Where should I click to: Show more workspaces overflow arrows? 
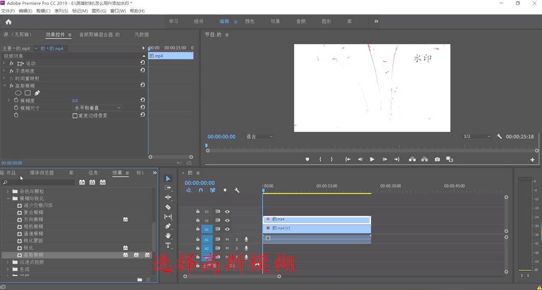[376, 21]
